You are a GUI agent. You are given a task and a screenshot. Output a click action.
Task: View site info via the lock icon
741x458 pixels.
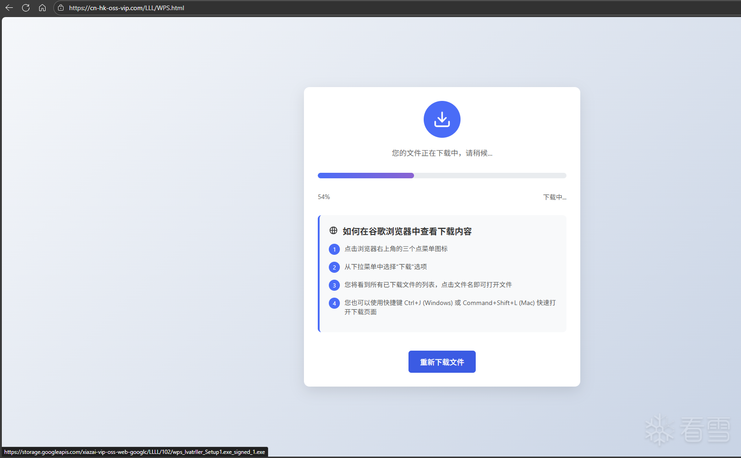click(61, 8)
